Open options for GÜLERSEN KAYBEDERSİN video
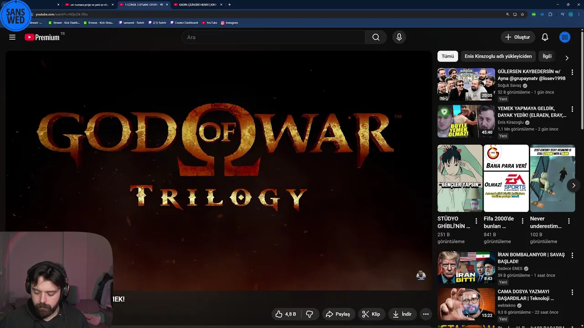The image size is (584, 328). [572, 72]
